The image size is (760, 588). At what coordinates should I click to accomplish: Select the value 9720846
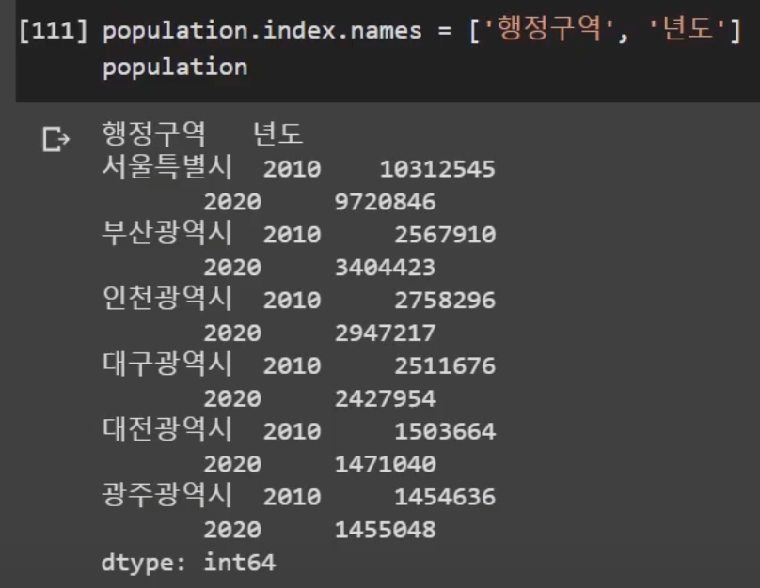click(386, 202)
